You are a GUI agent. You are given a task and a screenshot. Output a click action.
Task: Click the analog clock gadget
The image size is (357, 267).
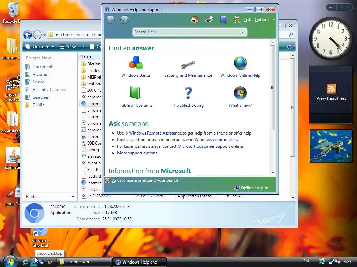331,39
